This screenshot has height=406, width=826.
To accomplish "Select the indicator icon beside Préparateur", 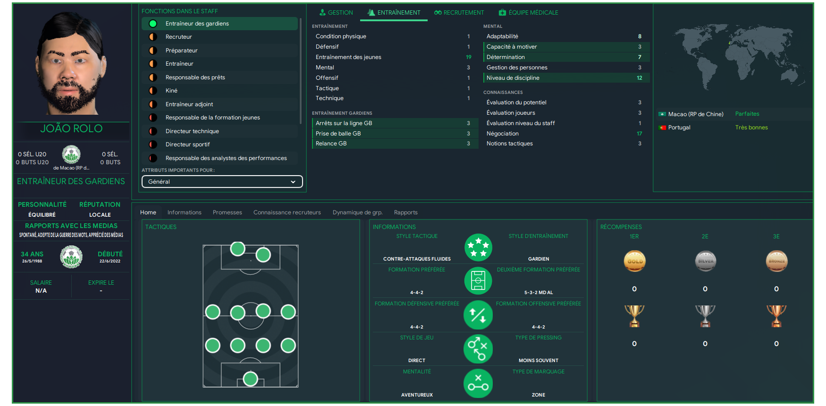I will tap(153, 51).
